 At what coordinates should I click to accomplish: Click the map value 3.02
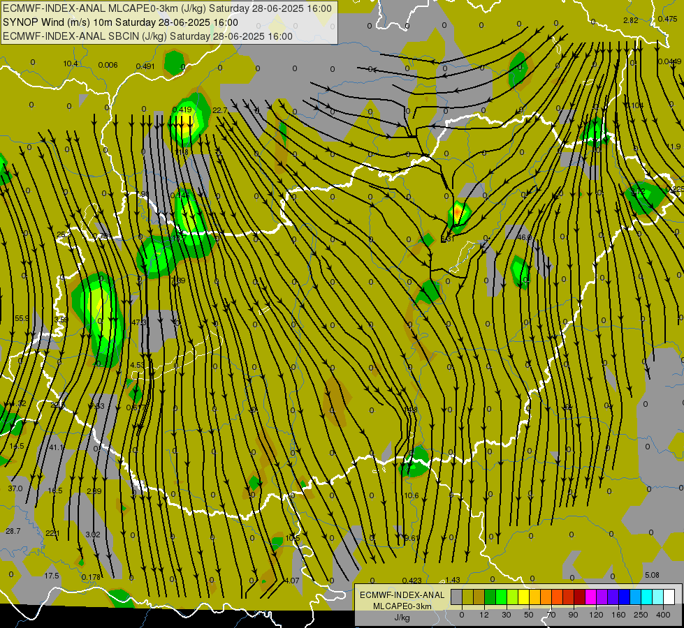pyautogui.click(x=93, y=534)
